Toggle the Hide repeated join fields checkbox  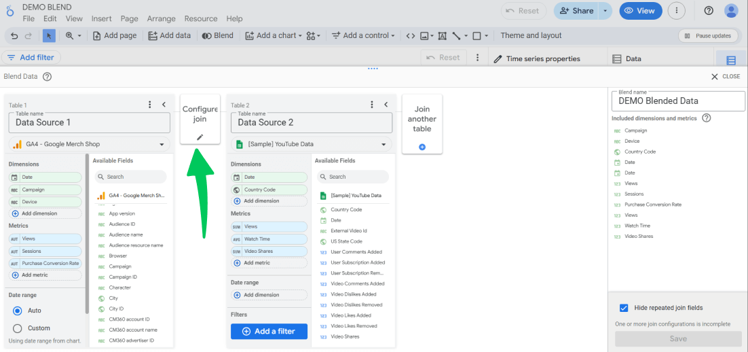[624, 308]
